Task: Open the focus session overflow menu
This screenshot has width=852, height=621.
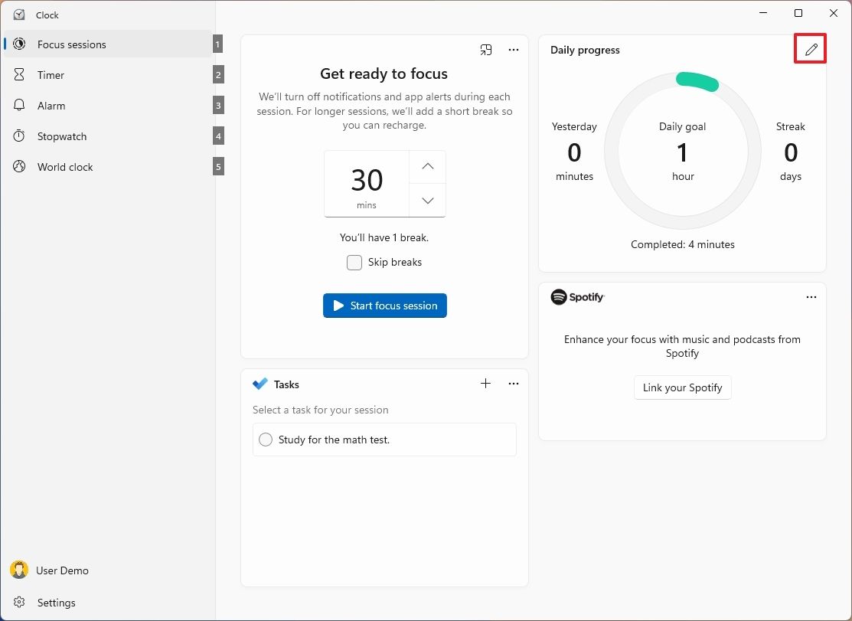Action: coord(513,49)
